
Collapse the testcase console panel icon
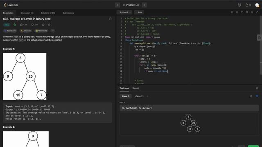tap(257, 88)
